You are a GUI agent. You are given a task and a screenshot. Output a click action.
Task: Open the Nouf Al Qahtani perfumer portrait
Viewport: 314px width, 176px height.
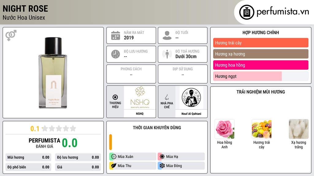click(191, 97)
